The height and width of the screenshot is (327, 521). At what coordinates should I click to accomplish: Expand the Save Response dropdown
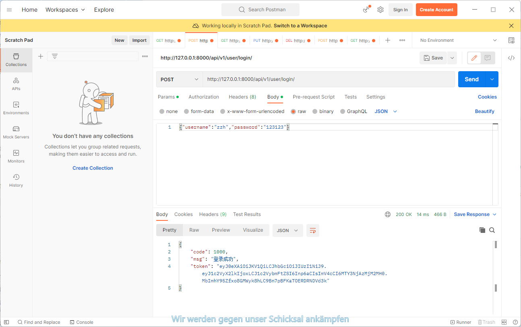pyautogui.click(x=475, y=214)
